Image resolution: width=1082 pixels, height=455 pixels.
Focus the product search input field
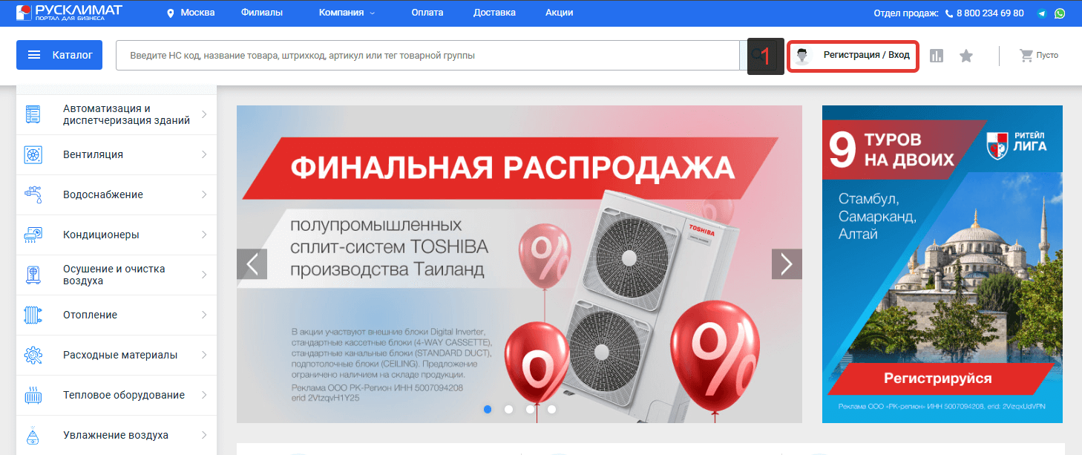pyautogui.click(x=427, y=55)
